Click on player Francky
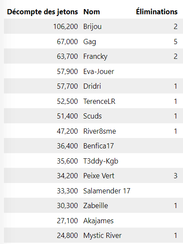This screenshot has width=183, height=244. 95,57
